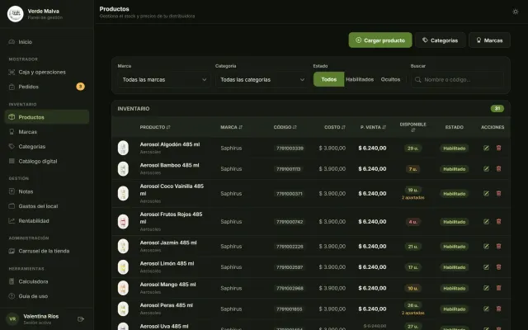Click the logout icon next to Valentina Rios
The image size is (528, 330).
(x=81, y=319)
